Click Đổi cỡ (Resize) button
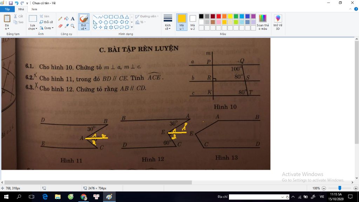Viewport: 359px width, 202px height. [46, 22]
